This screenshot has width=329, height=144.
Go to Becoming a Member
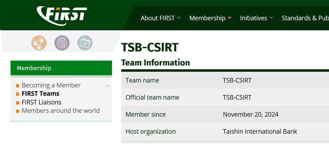[51, 85]
